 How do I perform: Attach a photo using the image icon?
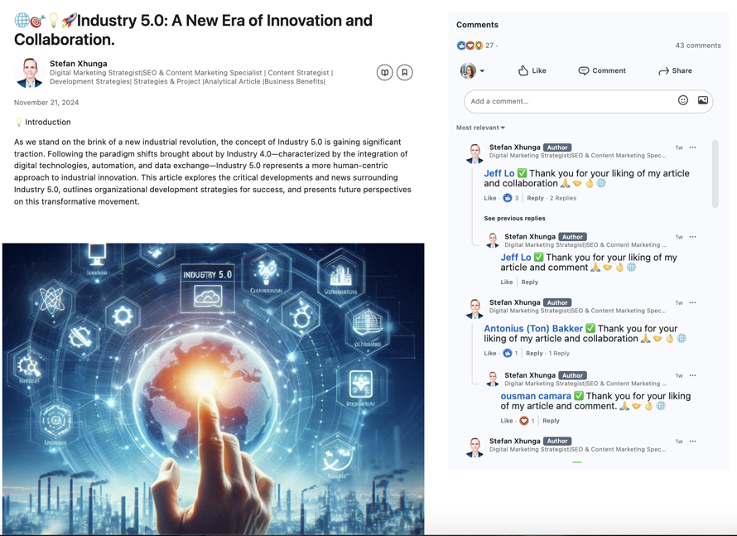pos(703,100)
